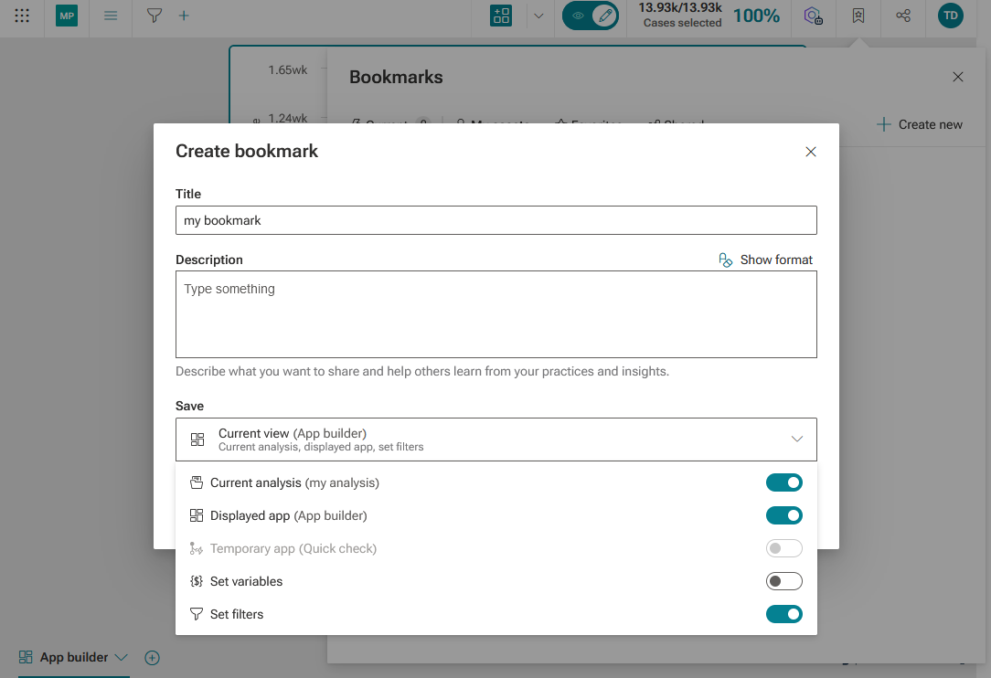This screenshot has width=991, height=678.
Task: Toggle the Temporary app switch
Action: click(784, 548)
